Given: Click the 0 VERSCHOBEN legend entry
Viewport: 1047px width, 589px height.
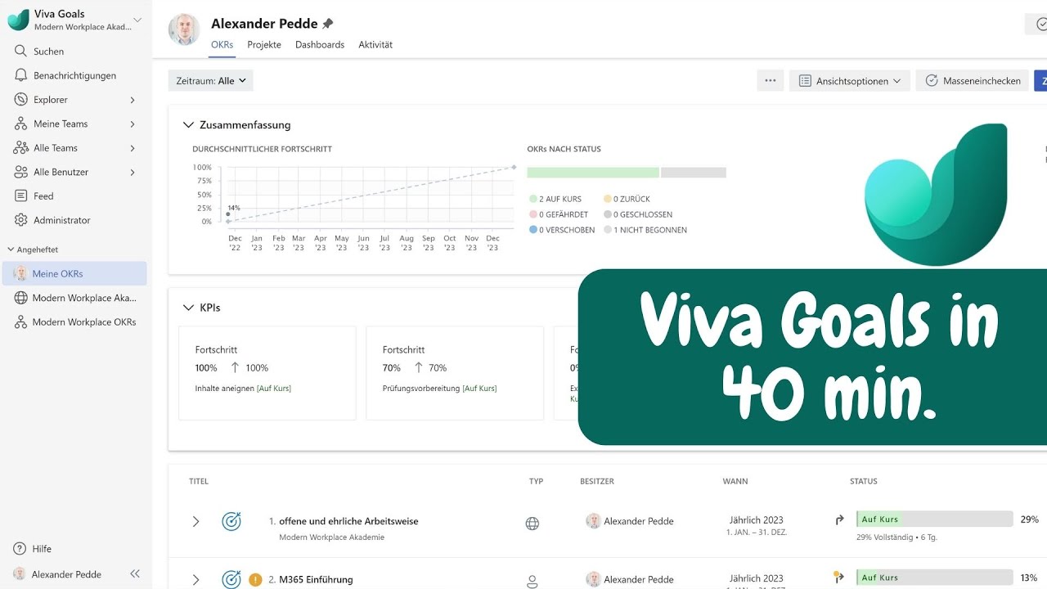Looking at the screenshot, I should [x=562, y=230].
